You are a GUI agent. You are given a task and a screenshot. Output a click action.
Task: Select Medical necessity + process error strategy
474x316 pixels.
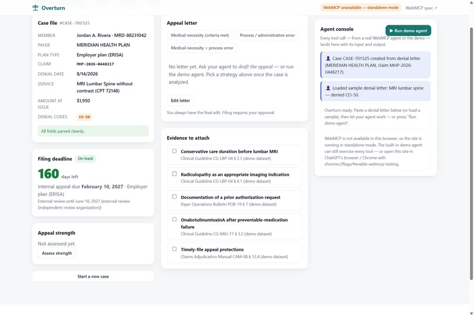[202, 48]
